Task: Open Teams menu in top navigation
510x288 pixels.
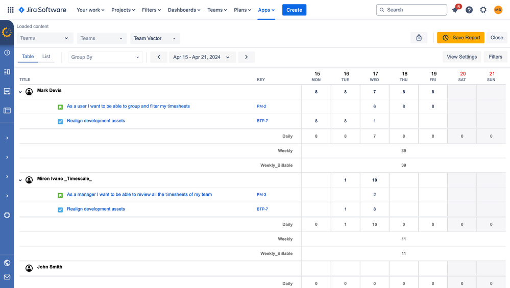Action: [217, 10]
